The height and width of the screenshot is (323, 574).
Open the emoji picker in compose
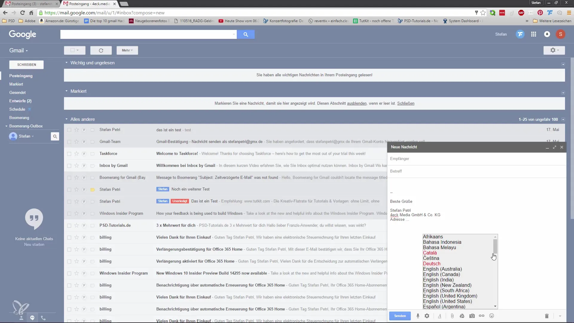point(491,316)
